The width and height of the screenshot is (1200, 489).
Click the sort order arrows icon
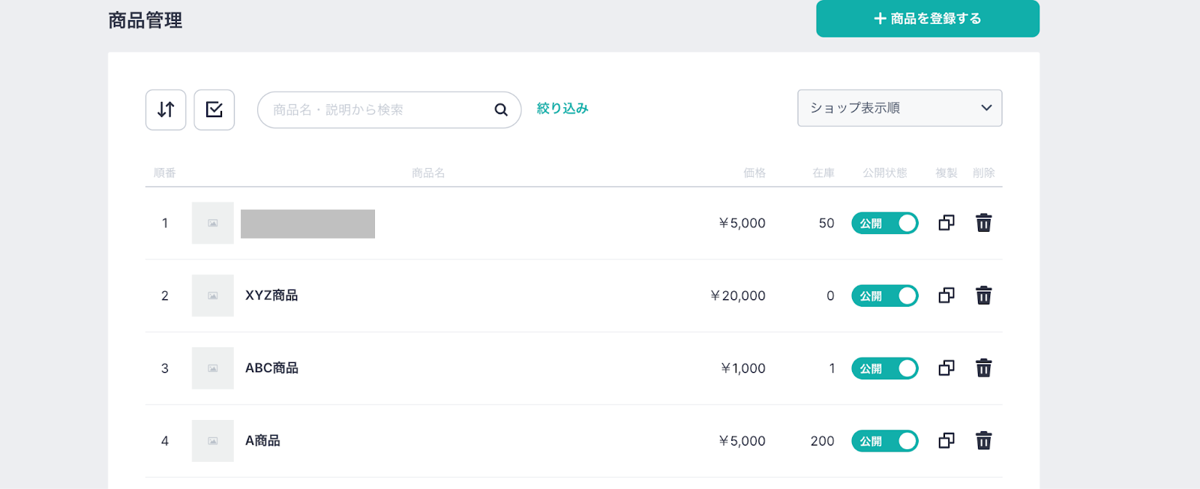166,109
